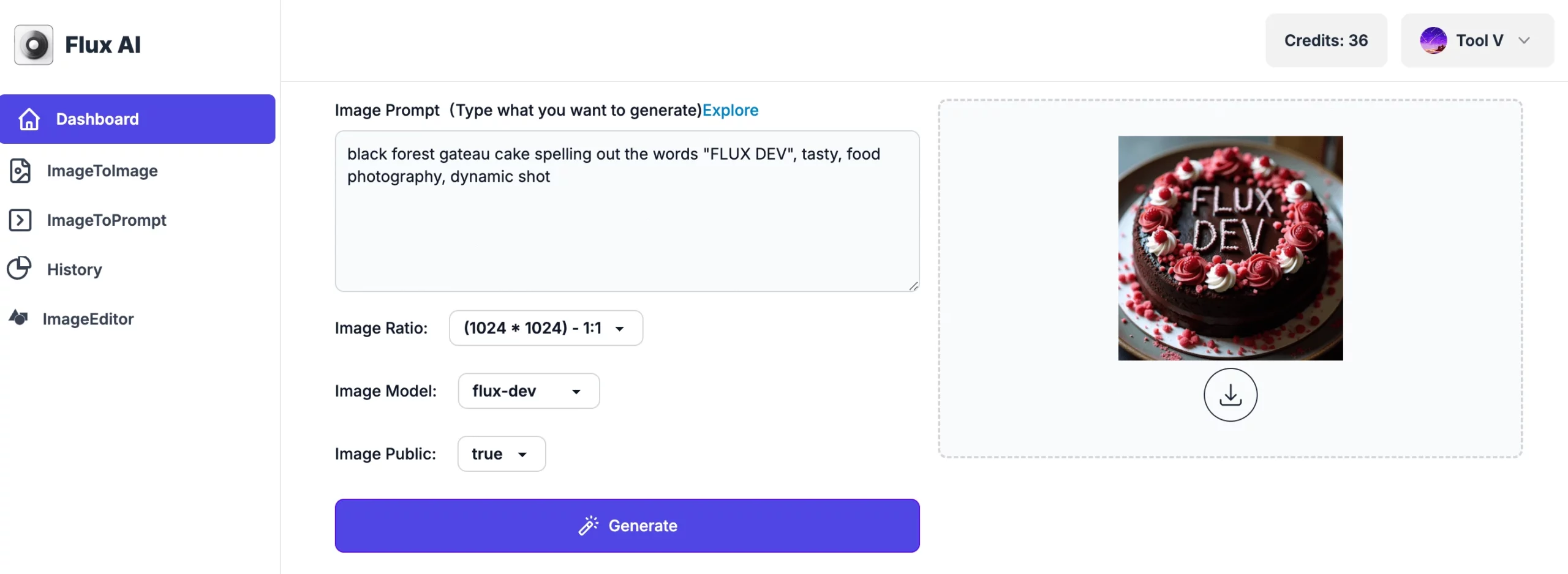Click the Tool V user avatar
Screen dimensions: 1568x574
(x=1433, y=41)
